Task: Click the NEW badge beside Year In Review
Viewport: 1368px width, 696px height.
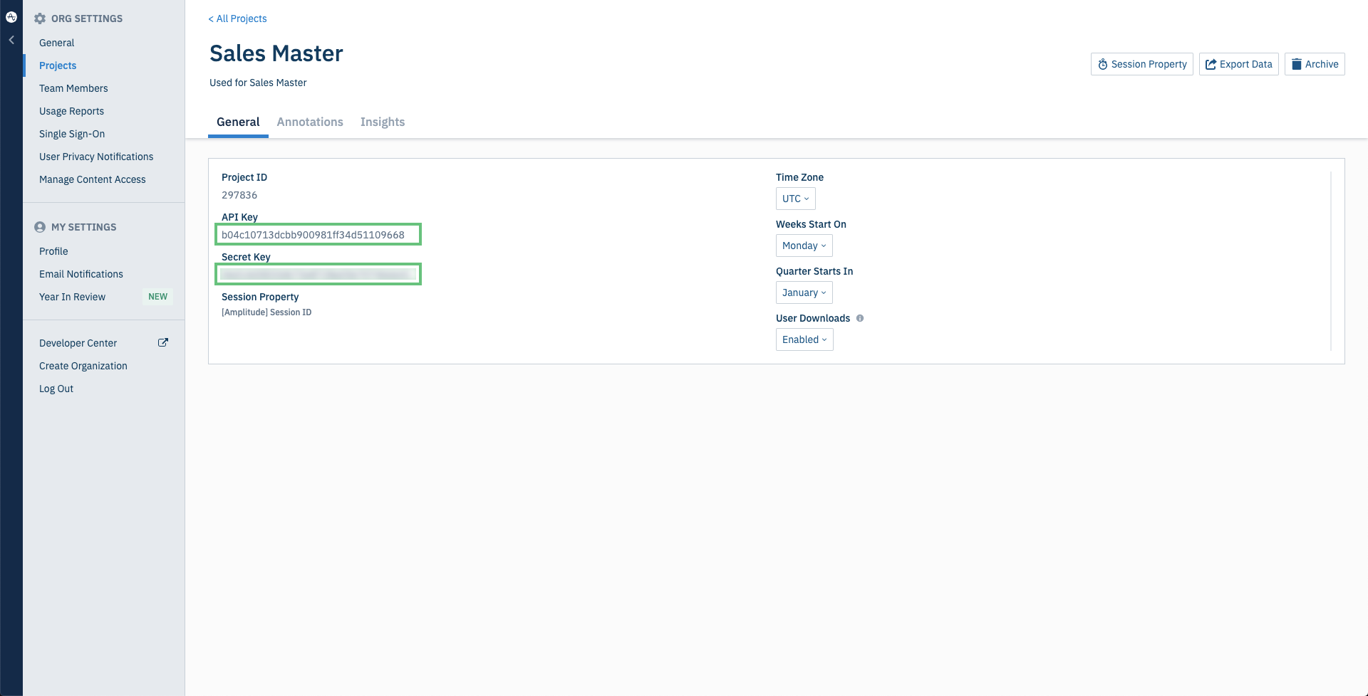Action: pyautogui.click(x=157, y=297)
